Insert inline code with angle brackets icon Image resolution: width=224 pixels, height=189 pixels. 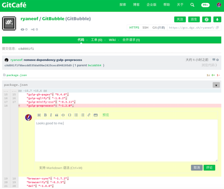pos(63,115)
